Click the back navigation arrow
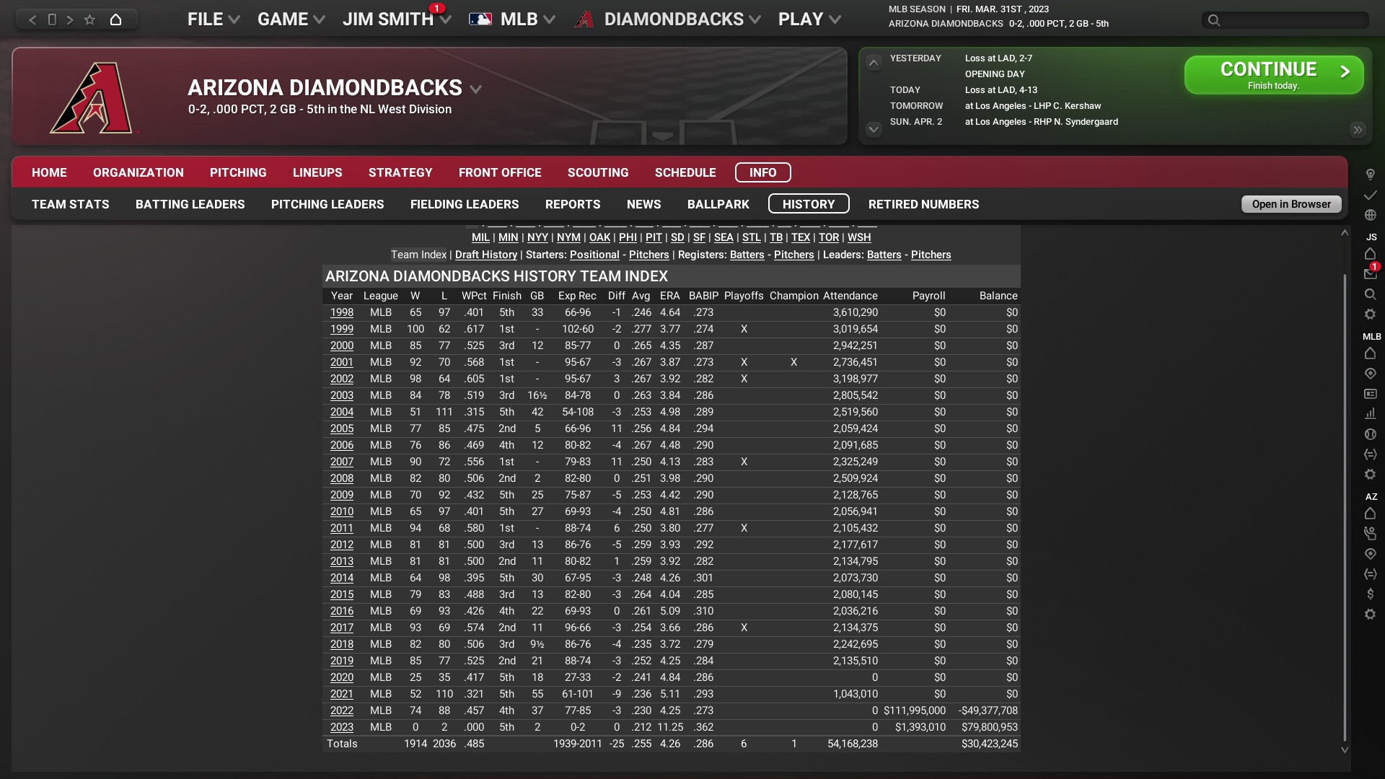The image size is (1385, 779). pos(32,19)
